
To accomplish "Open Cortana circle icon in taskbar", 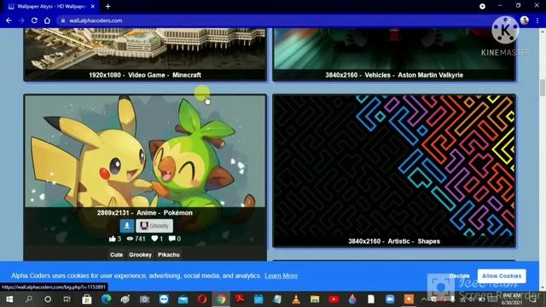I will (48, 299).
